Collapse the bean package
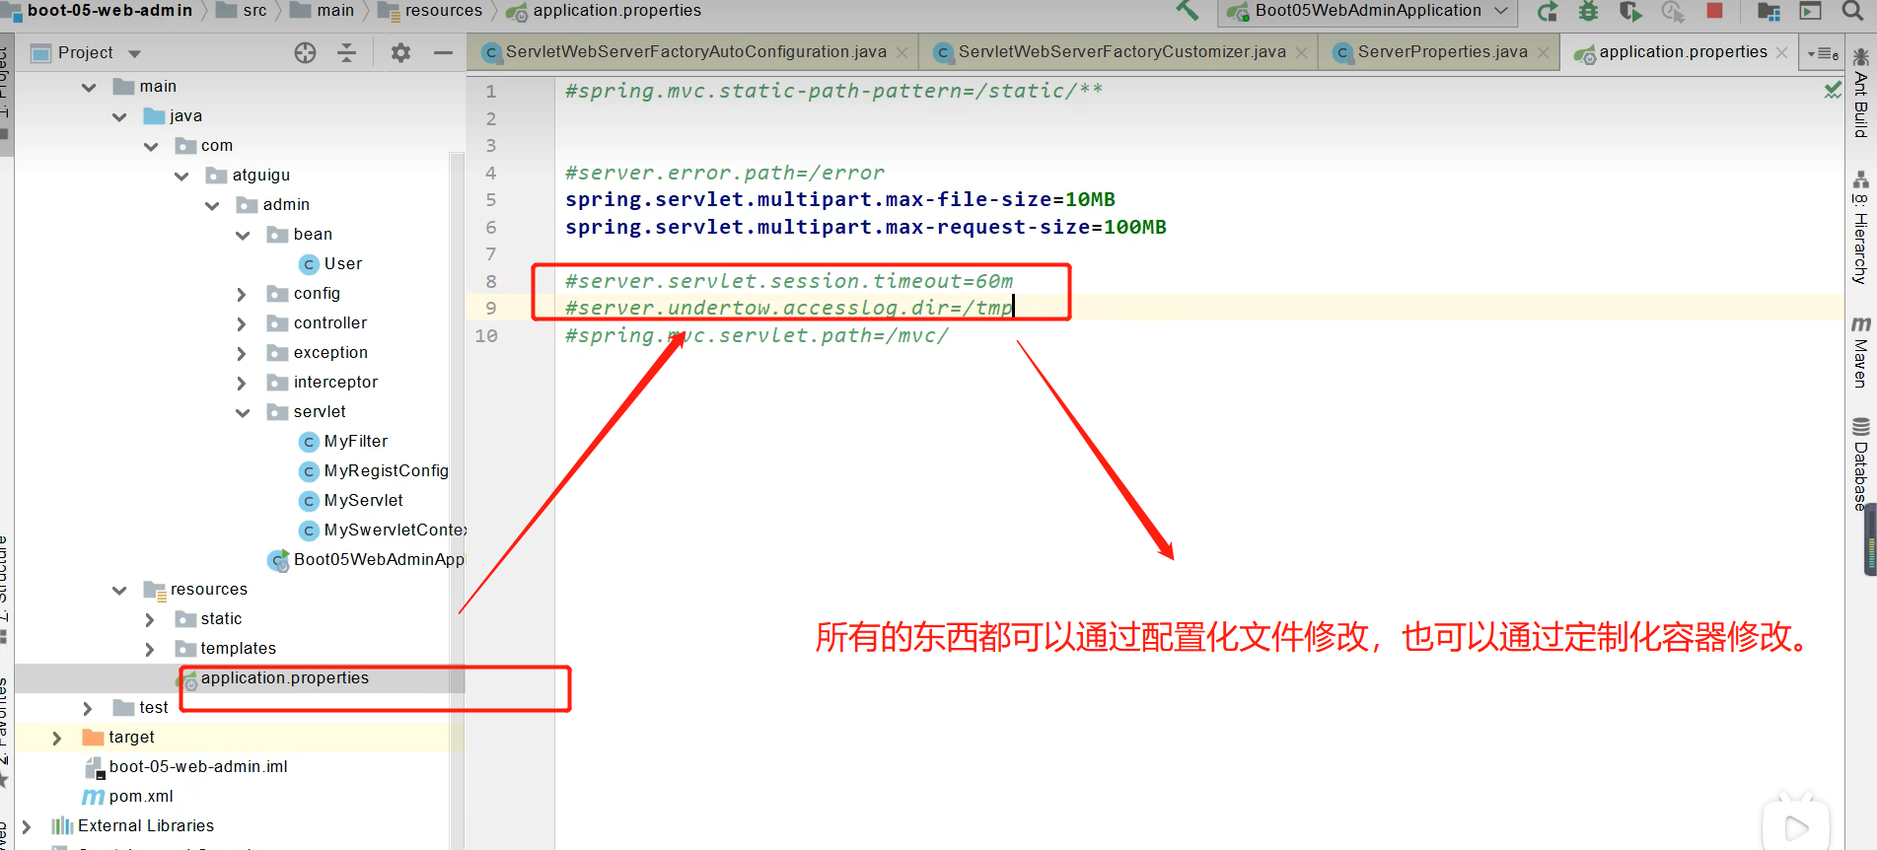The image size is (1877, 850). point(243,235)
